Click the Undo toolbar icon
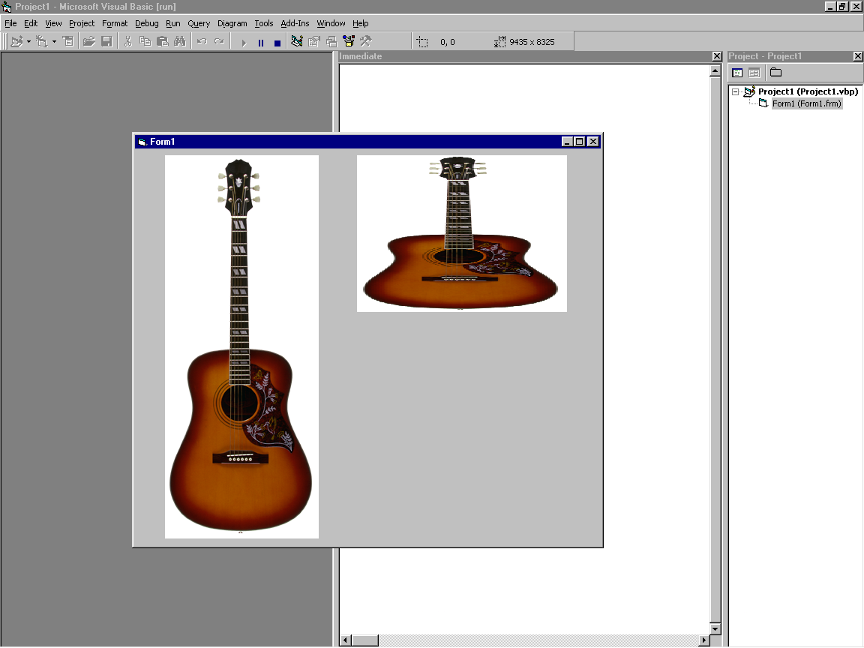 tap(202, 41)
